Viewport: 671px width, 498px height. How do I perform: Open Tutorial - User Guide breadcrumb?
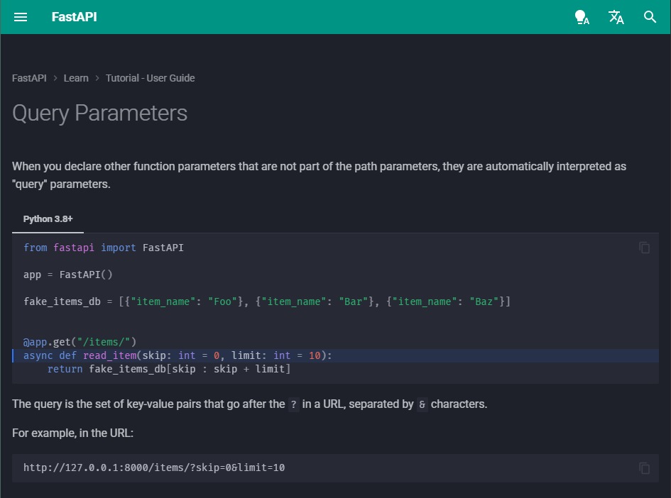point(151,78)
